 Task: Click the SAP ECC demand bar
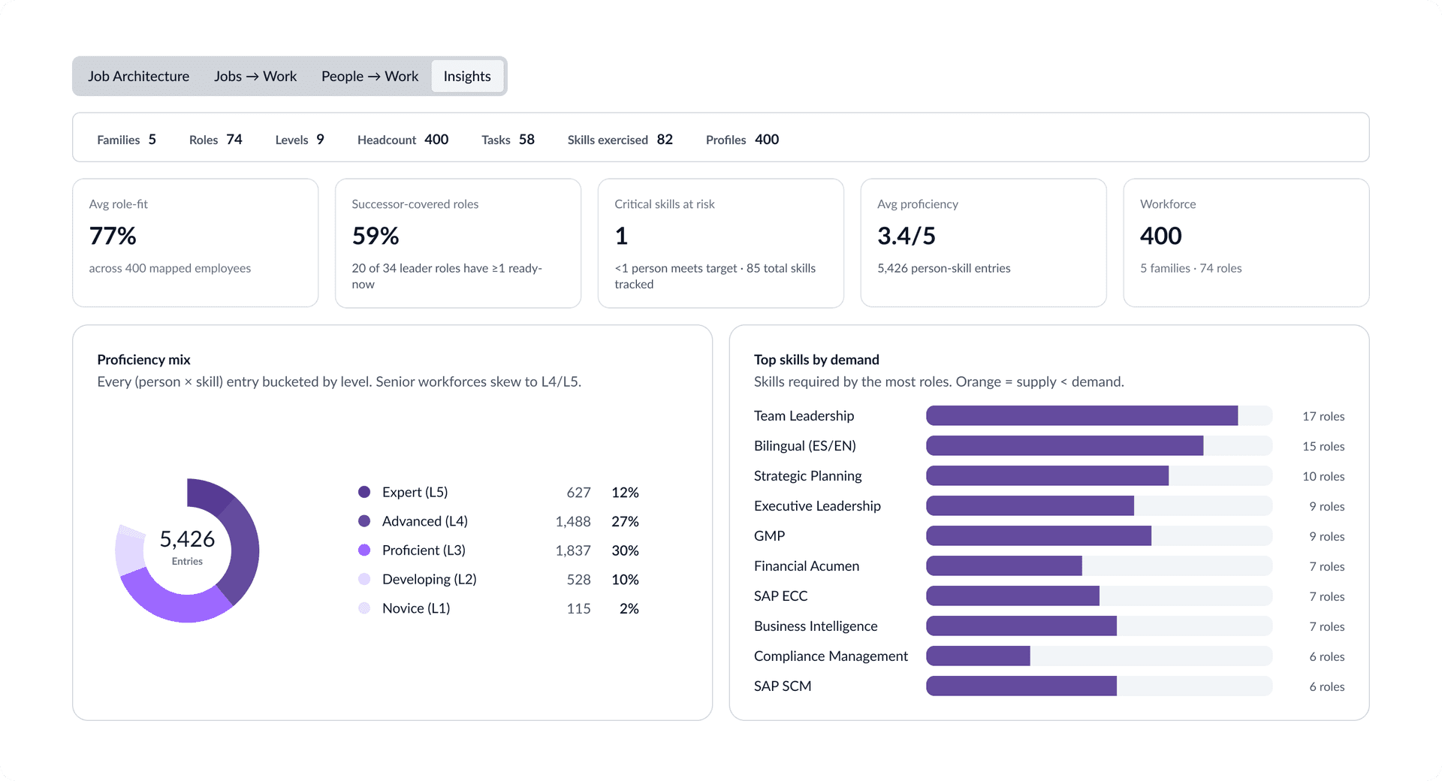pos(1099,596)
